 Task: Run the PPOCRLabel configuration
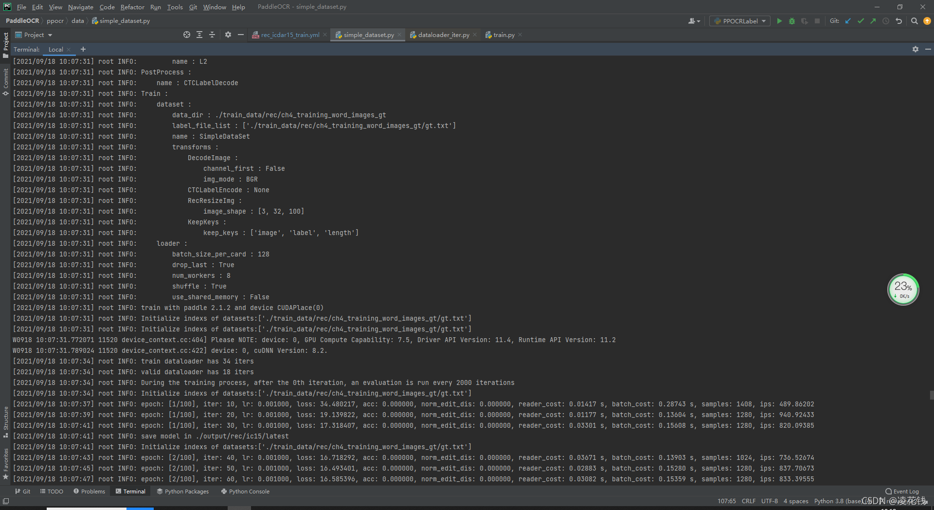click(x=779, y=21)
